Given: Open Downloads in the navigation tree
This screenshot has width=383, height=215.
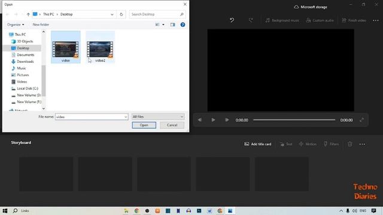Looking at the screenshot, I should click(x=25, y=62).
